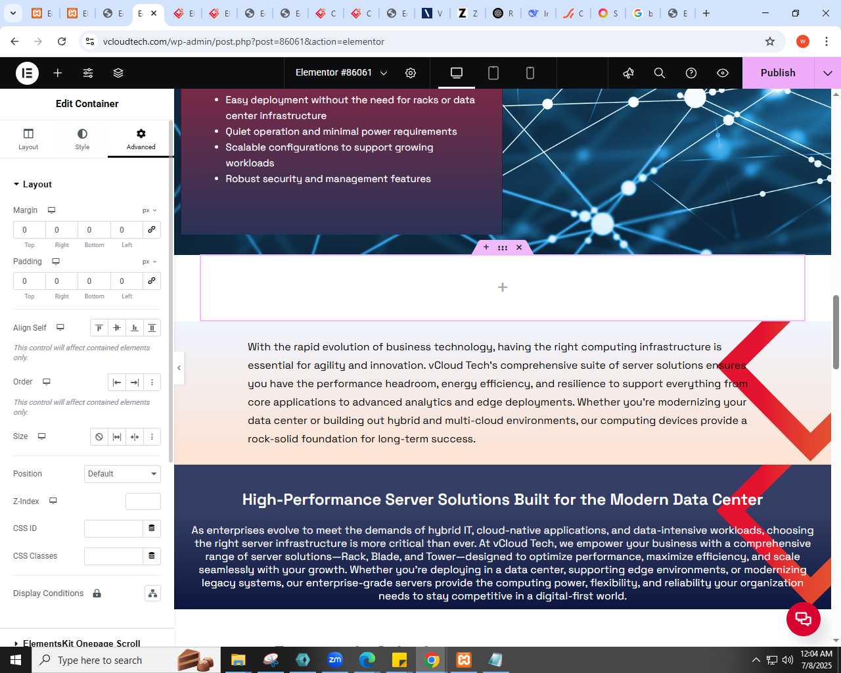The width and height of the screenshot is (841, 673).
Task: Add a new container via handle plus
Action: pyautogui.click(x=486, y=247)
